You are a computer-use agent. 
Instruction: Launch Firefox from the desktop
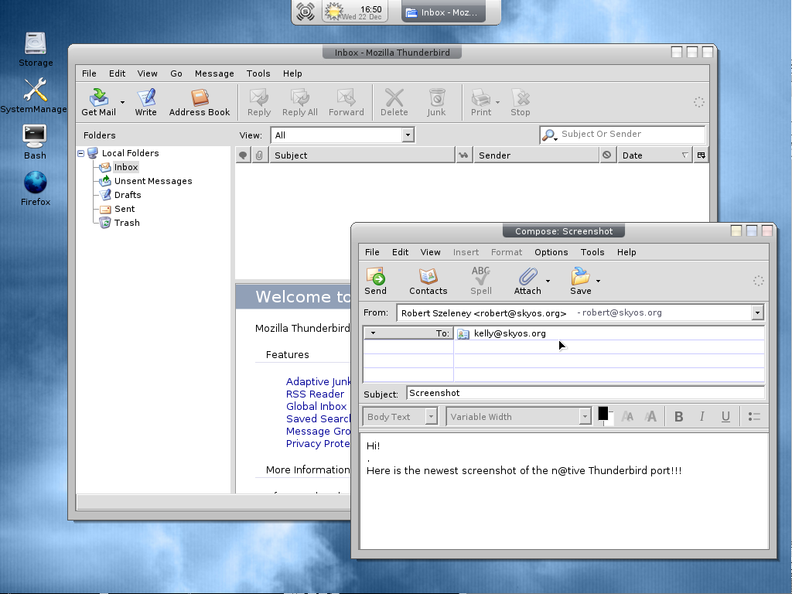pyautogui.click(x=36, y=189)
